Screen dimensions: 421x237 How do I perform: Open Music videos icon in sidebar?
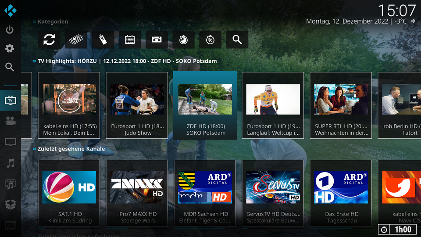[11, 184]
